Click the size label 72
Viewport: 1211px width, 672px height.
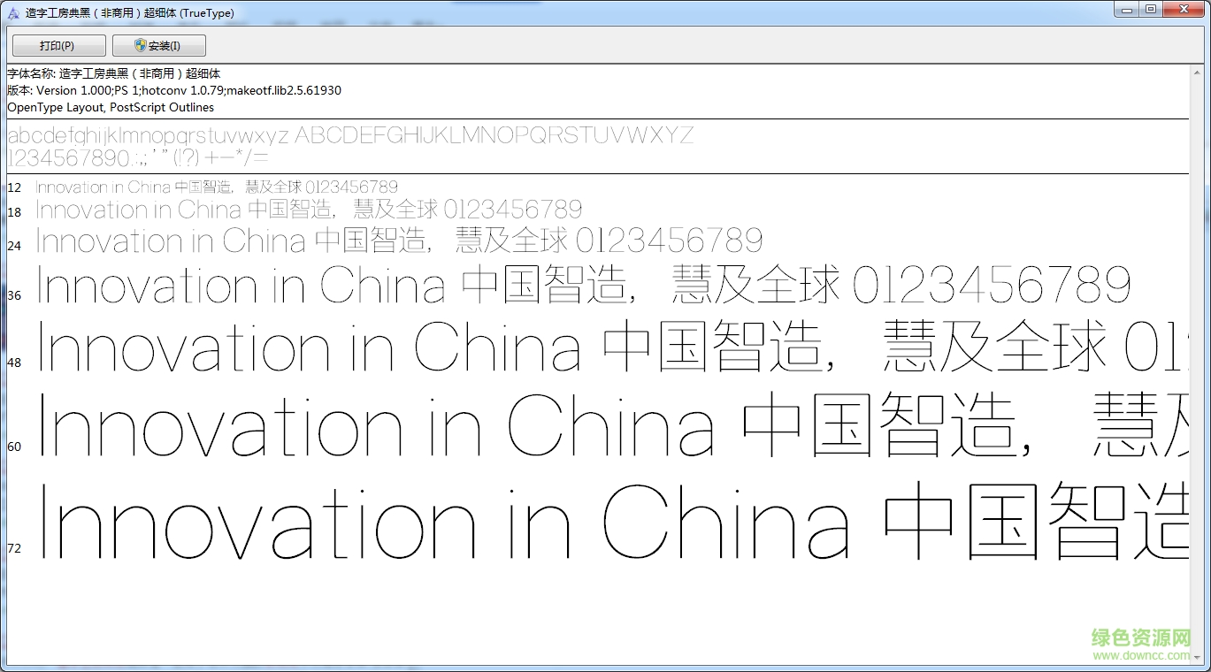[x=14, y=548]
